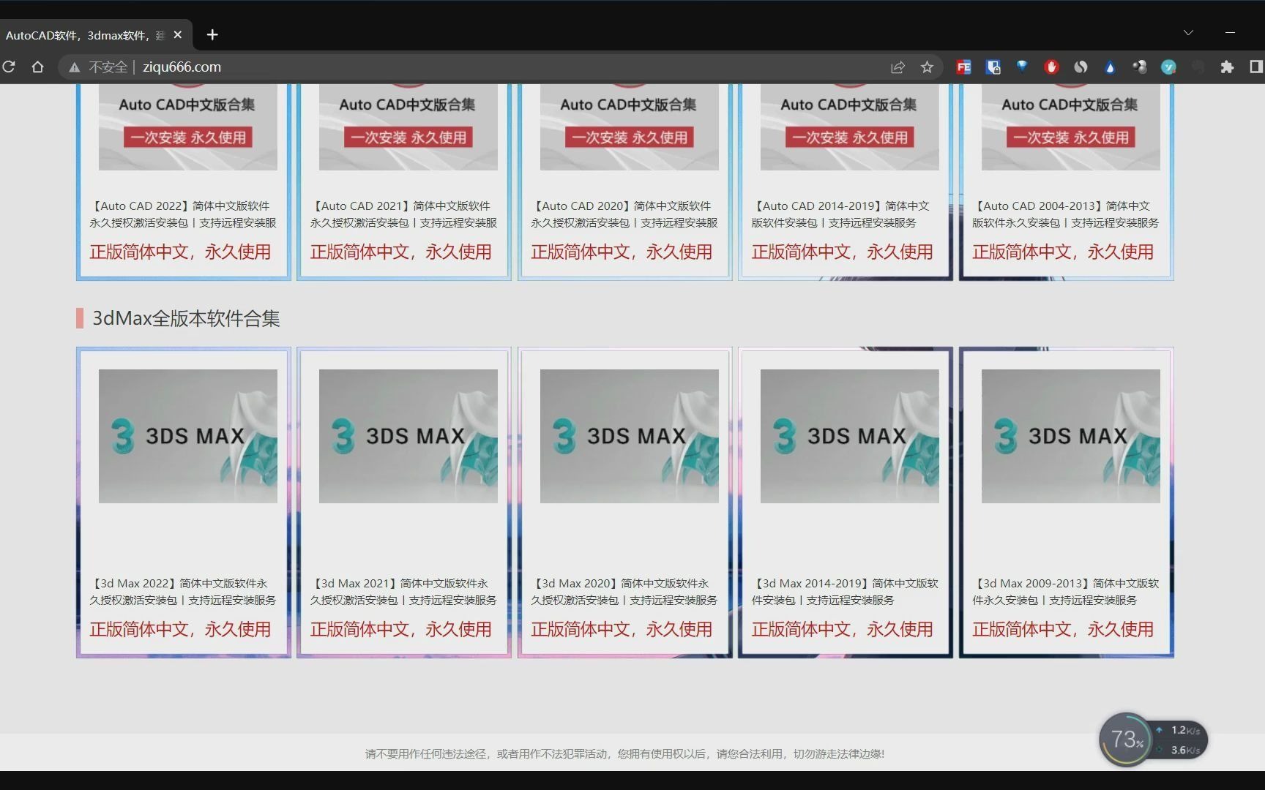
Task: Open the teal V extension with notification badge
Action: coord(1169,67)
